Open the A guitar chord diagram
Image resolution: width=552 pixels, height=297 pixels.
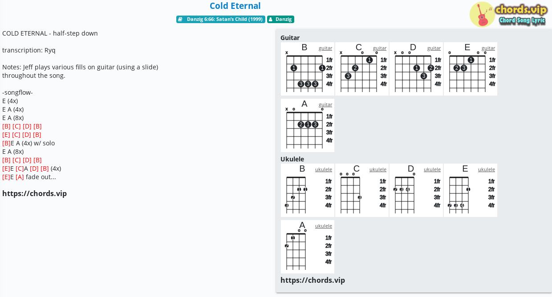point(308,125)
